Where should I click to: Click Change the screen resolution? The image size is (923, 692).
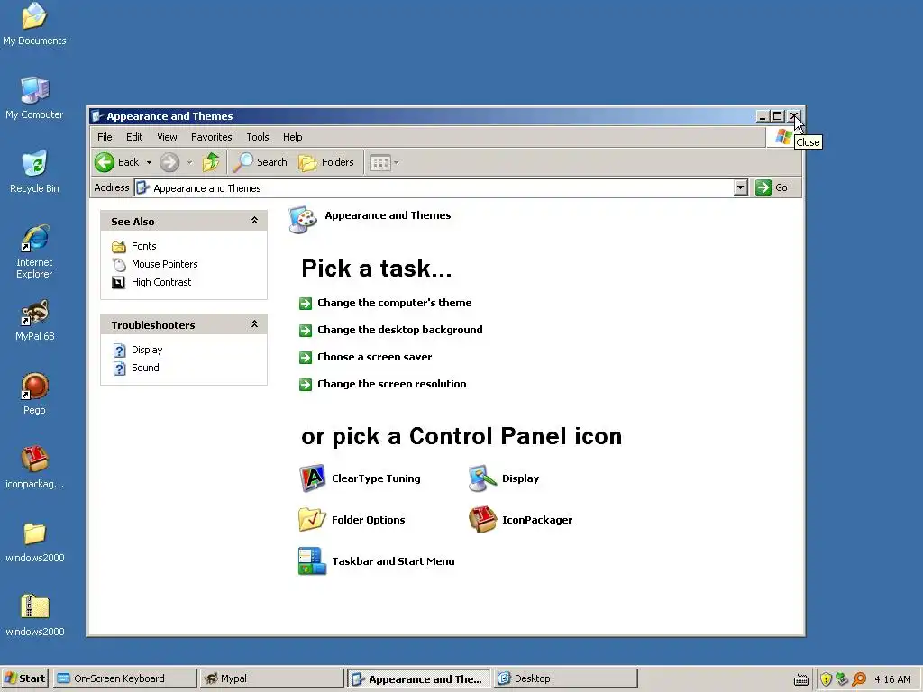click(x=391, y=384)
